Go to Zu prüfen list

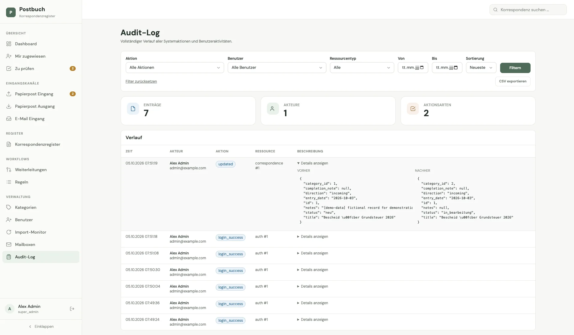click(41, 69)
